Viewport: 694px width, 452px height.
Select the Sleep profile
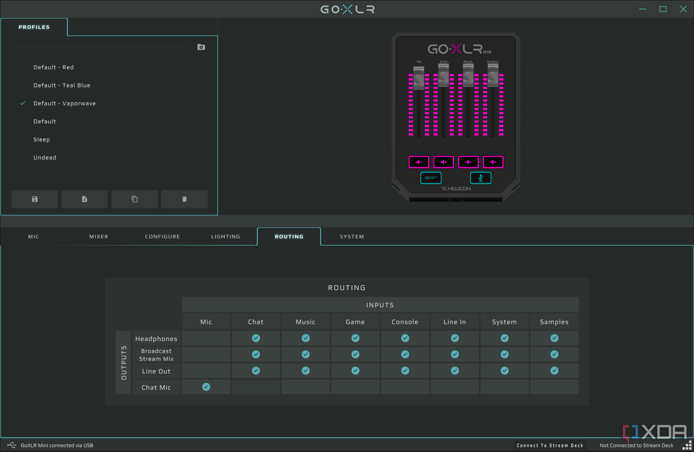tap(42, 139)
